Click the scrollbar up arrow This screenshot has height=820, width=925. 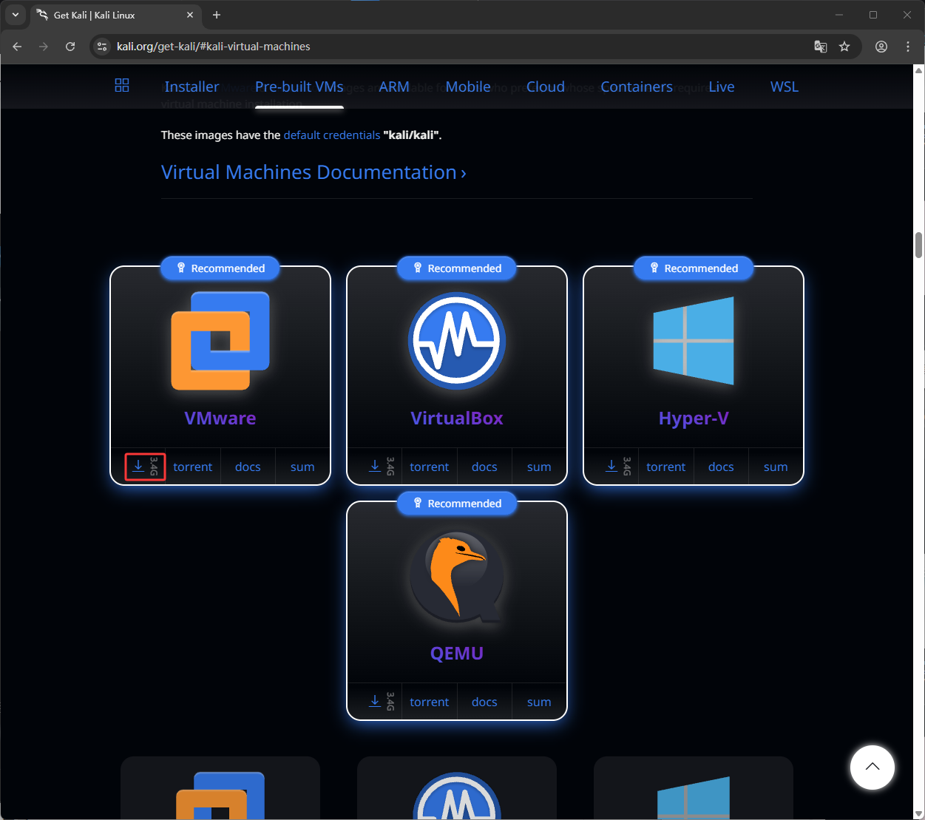point(919,71)
